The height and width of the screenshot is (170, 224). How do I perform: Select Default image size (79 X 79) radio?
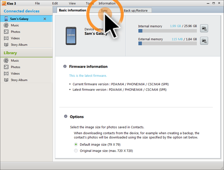[76, 144]
